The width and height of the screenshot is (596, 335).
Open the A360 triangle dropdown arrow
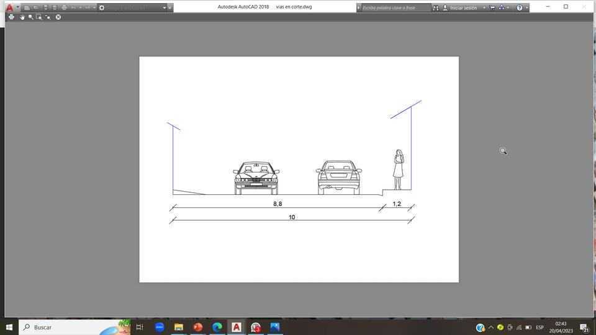[x=508, y=7]
